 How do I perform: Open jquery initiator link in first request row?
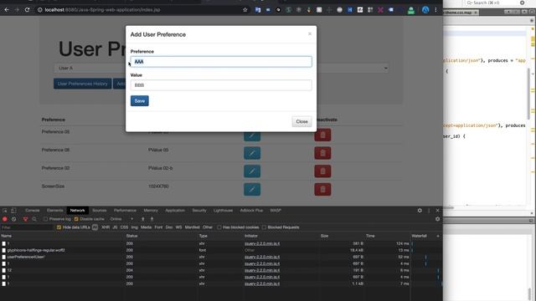tap(262, 243)
